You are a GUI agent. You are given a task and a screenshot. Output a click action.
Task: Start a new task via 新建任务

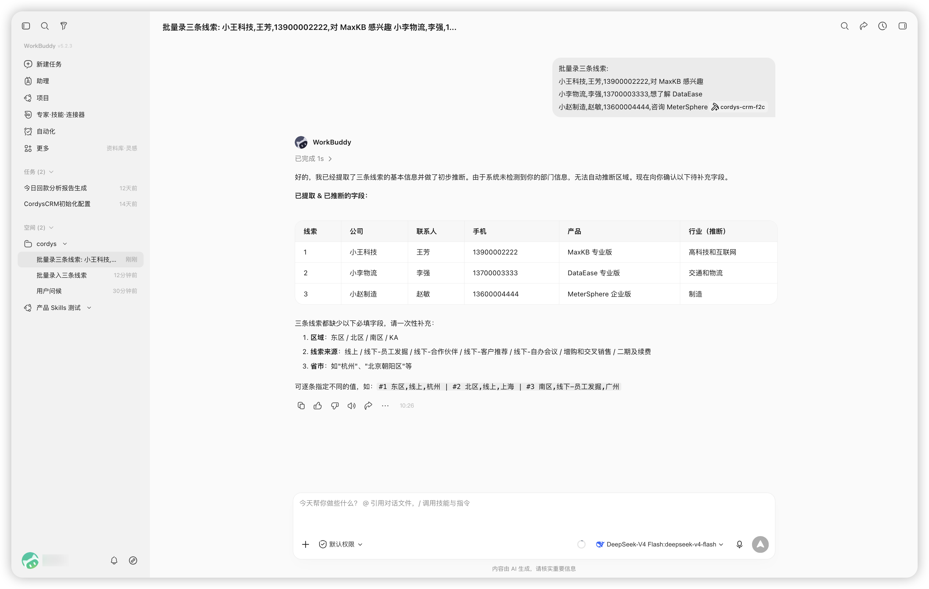click(x=81, y=64)
